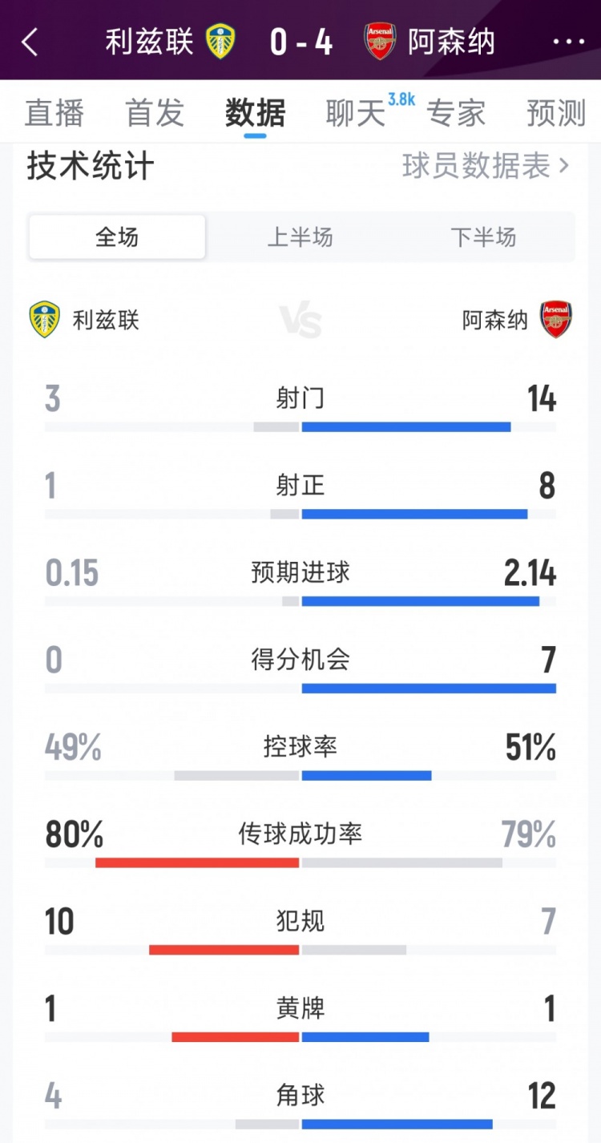
Task: Open the three-dot more options menu
Action: tap(569, 42)
